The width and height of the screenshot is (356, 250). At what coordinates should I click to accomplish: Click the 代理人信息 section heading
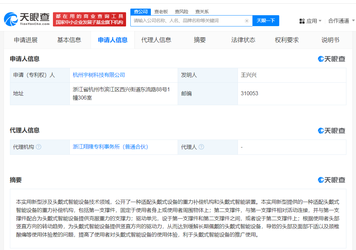point(24,130)
